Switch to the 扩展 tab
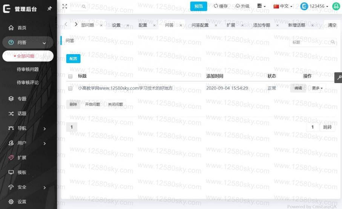 (x=231, y=25)
